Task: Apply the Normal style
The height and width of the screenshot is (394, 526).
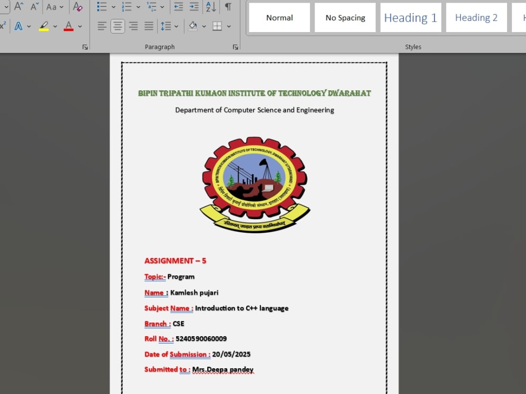Action: [279, 18]
